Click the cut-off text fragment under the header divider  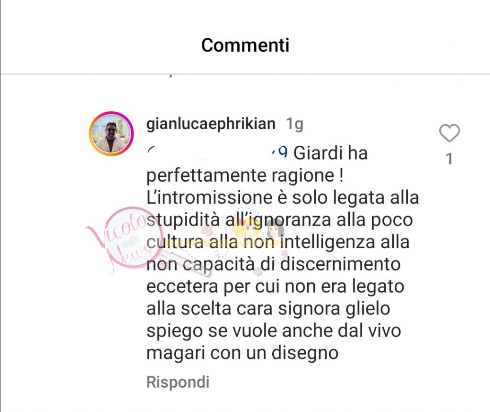[x=171, y=76]
